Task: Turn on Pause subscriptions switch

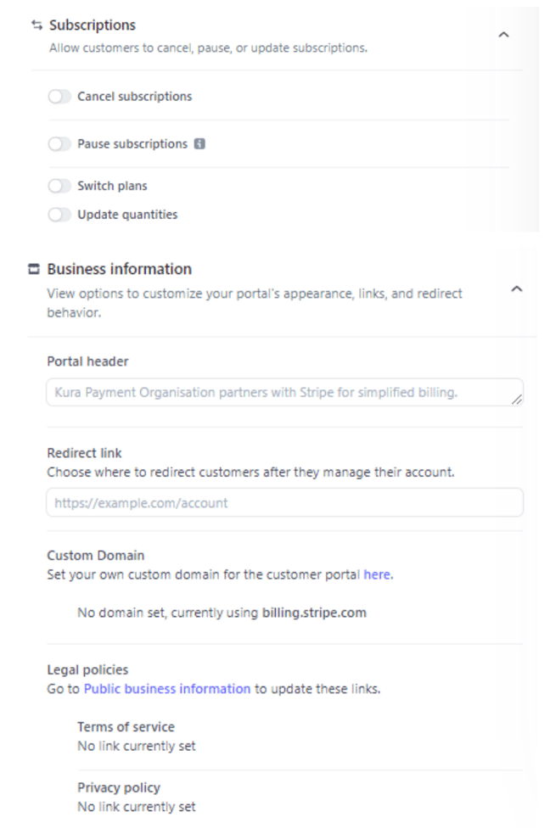Action: click(x=59, y=144)
